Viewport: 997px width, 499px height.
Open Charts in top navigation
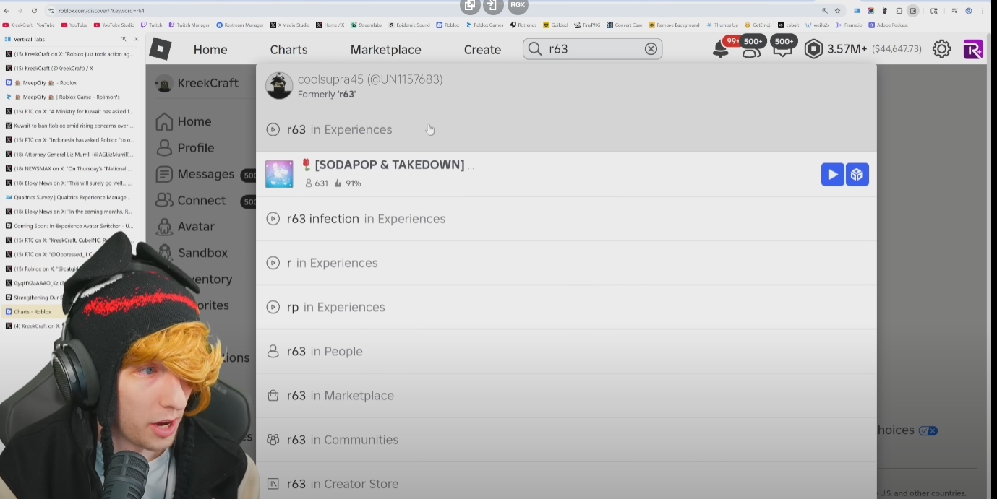pyautogui.click(x=288, y=50)
